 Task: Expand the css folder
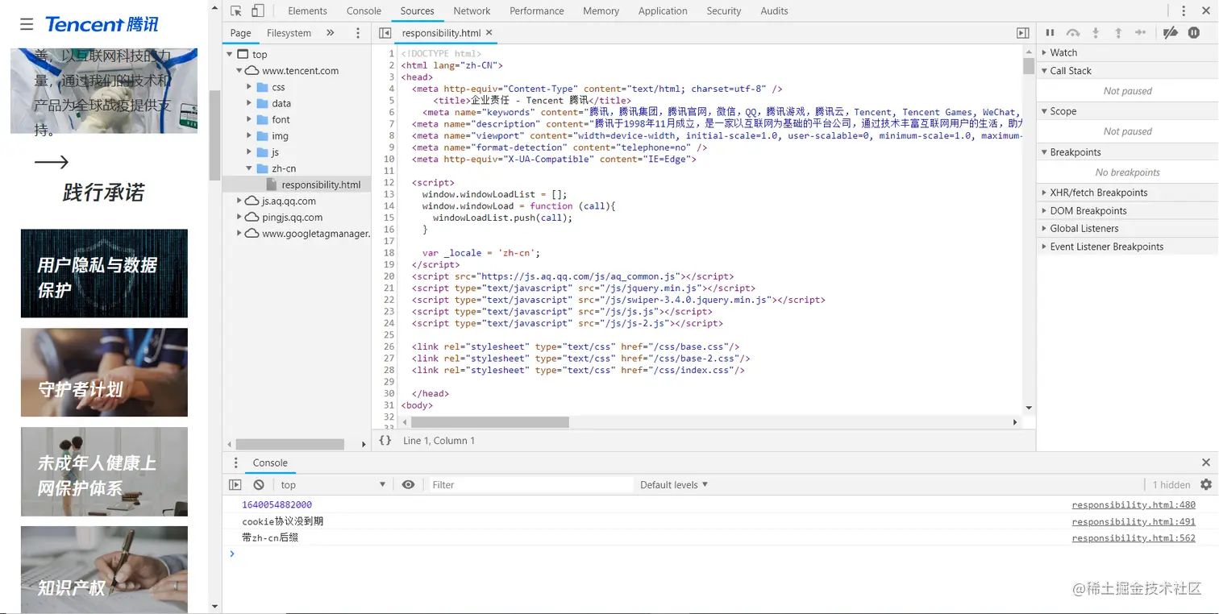click(249, 87)
